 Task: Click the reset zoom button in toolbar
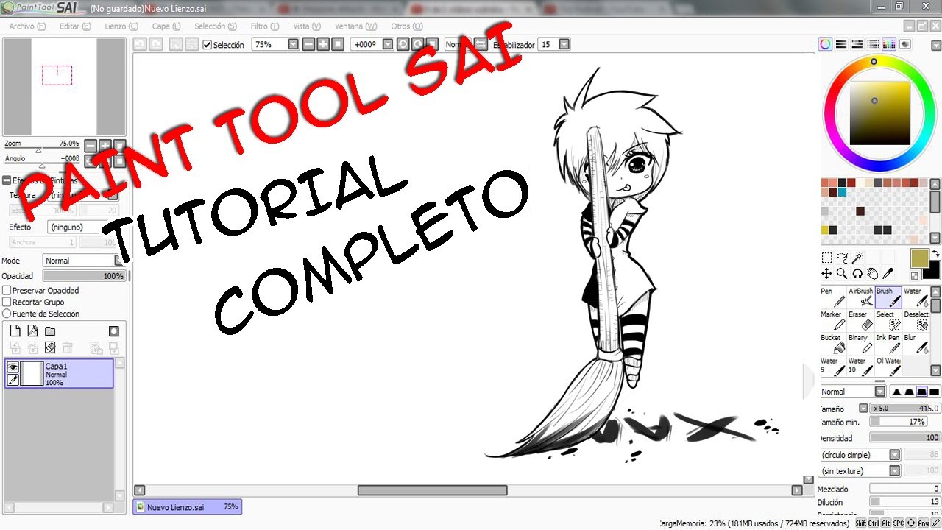coord(338,44)
